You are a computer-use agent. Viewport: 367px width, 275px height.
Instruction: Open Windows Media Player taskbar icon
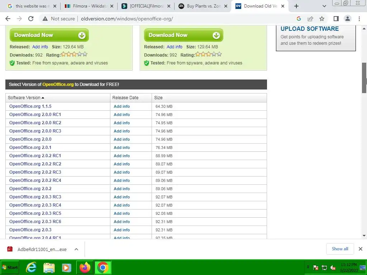67,267
